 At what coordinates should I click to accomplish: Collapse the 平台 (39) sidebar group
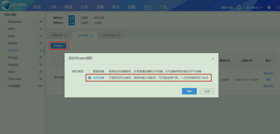coord(39,15)
